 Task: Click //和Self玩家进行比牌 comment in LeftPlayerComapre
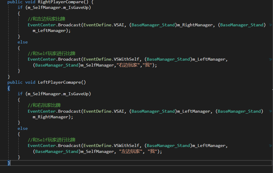point(52,140)
